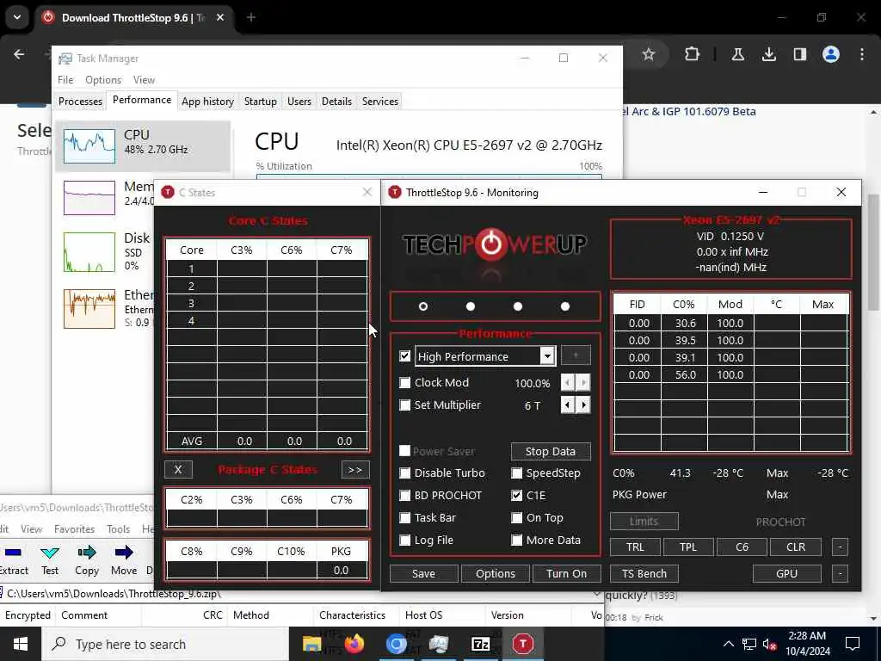Image resolution: width=881 pixels, height=661 pixels.
Task: Click the CLR button to reset
Action: 796,547
